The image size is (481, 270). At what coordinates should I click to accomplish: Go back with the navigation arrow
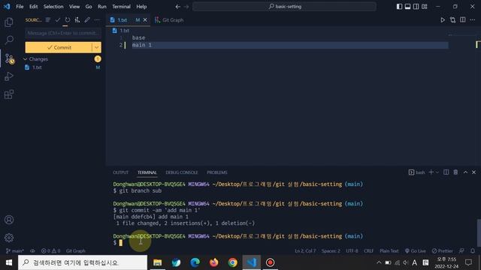pos(177,7)
